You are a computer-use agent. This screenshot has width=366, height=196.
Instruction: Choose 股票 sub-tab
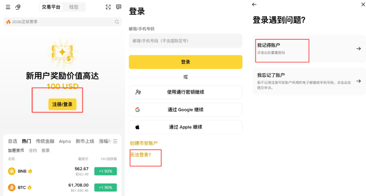click(x=46, y=150)
